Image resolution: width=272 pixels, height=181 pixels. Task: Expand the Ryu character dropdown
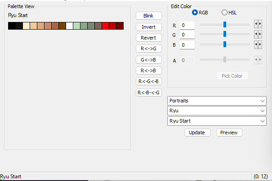[x=217, y=111]
